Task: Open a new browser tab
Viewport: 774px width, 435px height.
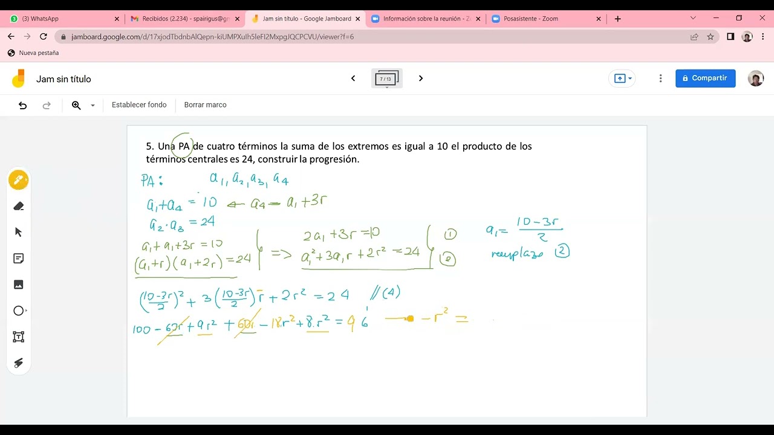Action: pyautogui.click(x=617, y=19)
